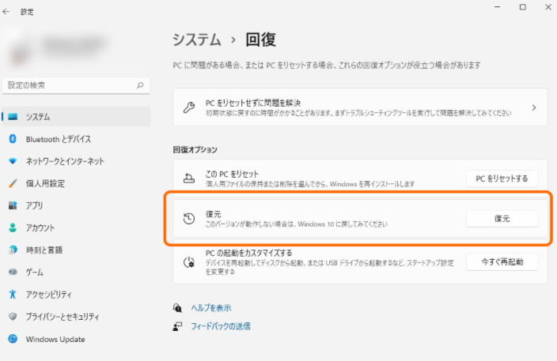Click the network icon beside ネットワークとインターネット

click(x=13, y=161)
